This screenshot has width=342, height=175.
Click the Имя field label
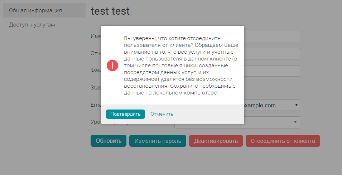[x=95, y=37]
